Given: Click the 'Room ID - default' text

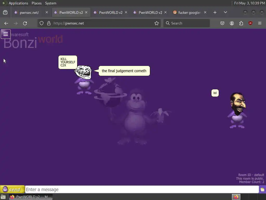Looking at the screenshot, I should pyautogui.click(x=251, y=175).
